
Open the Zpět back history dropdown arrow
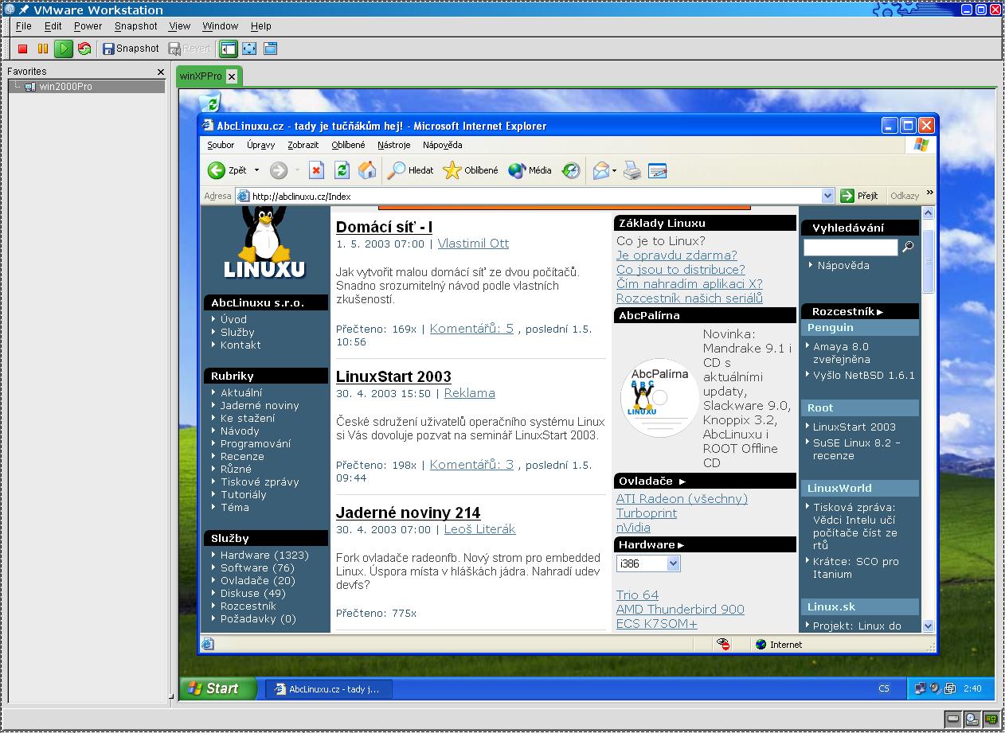click(x=256, y=170)
